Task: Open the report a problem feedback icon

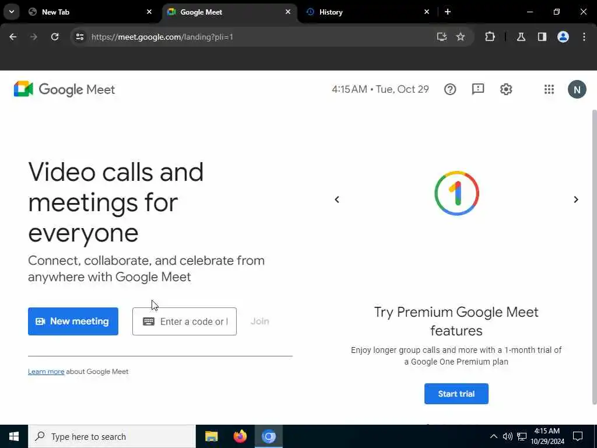Action: coord(478,89)
